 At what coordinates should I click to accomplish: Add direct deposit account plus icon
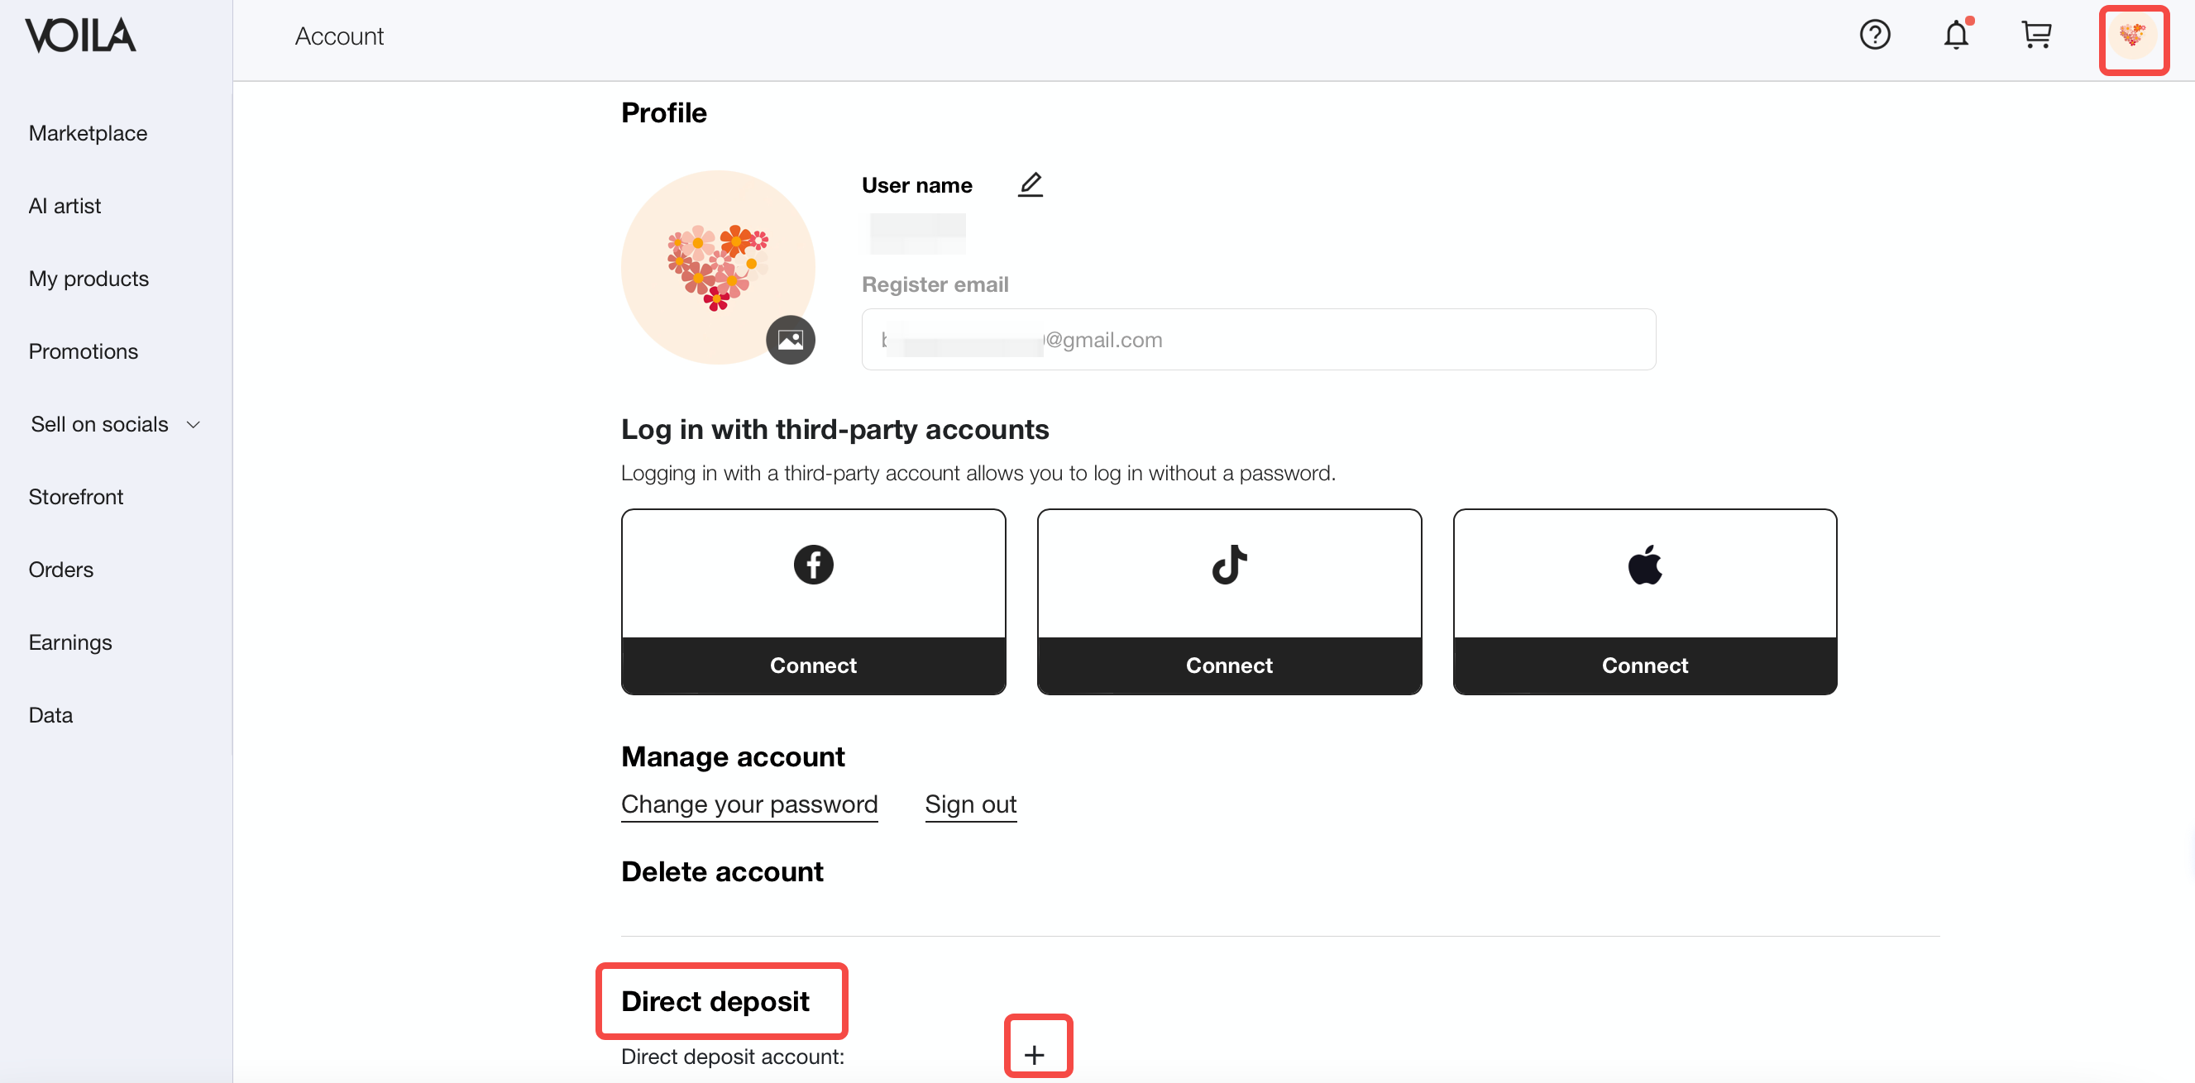pyautogui.click(x=1035, y=1054)
